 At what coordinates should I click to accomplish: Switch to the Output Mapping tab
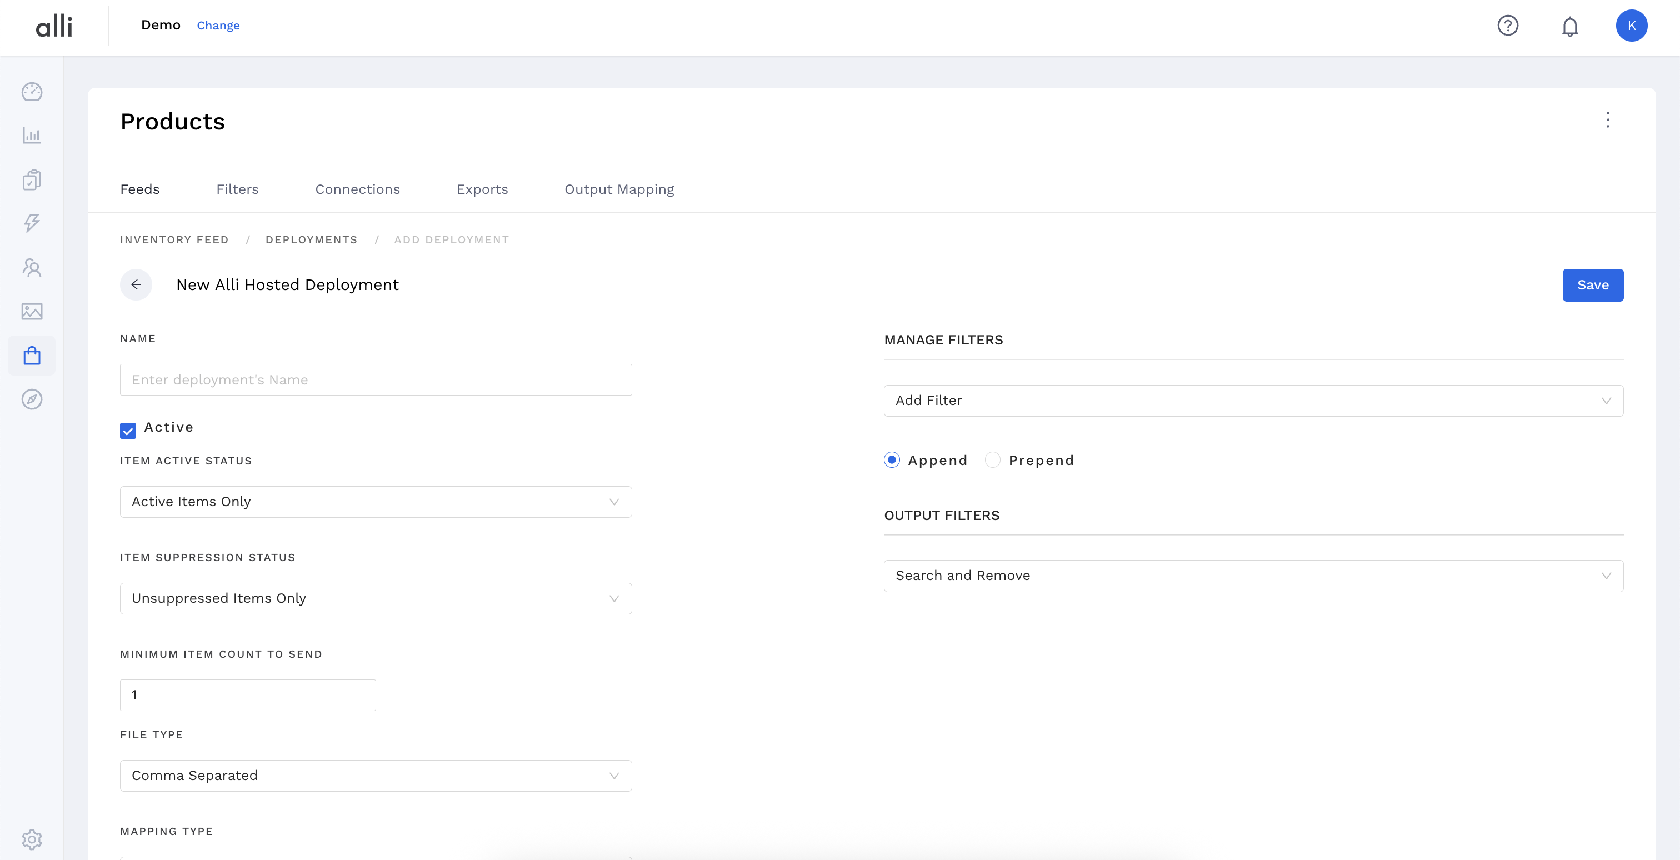[619, 189]
